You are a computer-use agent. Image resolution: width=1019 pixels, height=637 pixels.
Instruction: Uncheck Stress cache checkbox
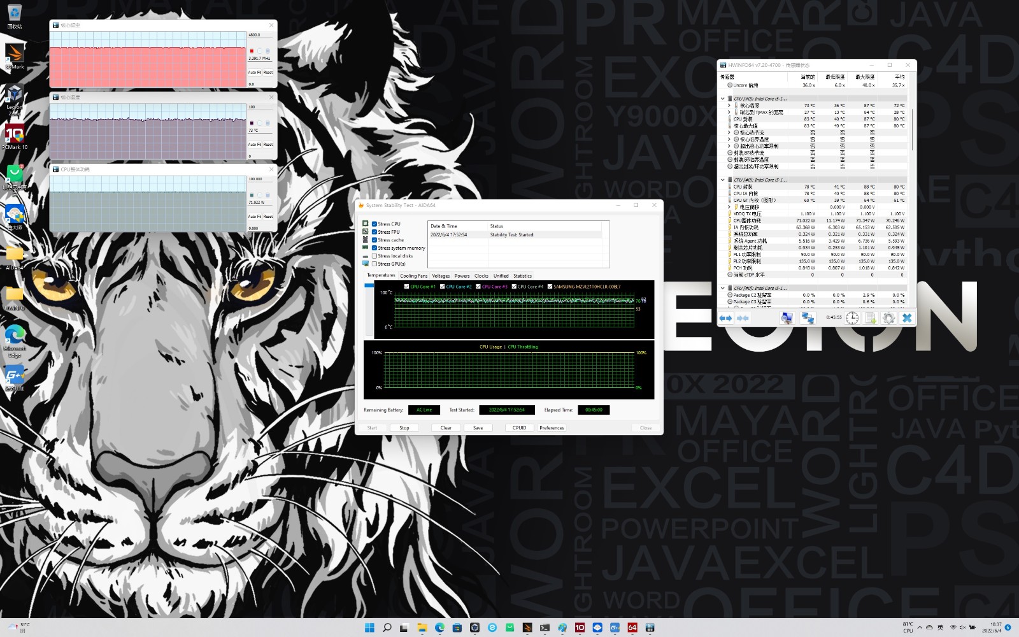[374, 240]
